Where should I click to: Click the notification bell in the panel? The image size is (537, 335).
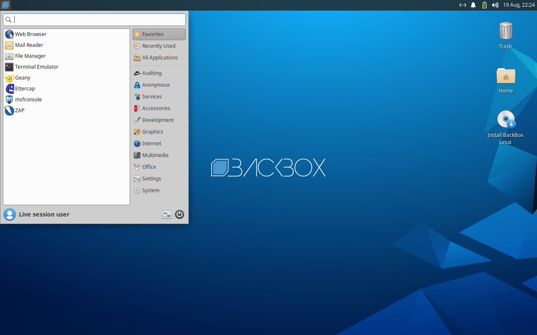pos(473,5)
